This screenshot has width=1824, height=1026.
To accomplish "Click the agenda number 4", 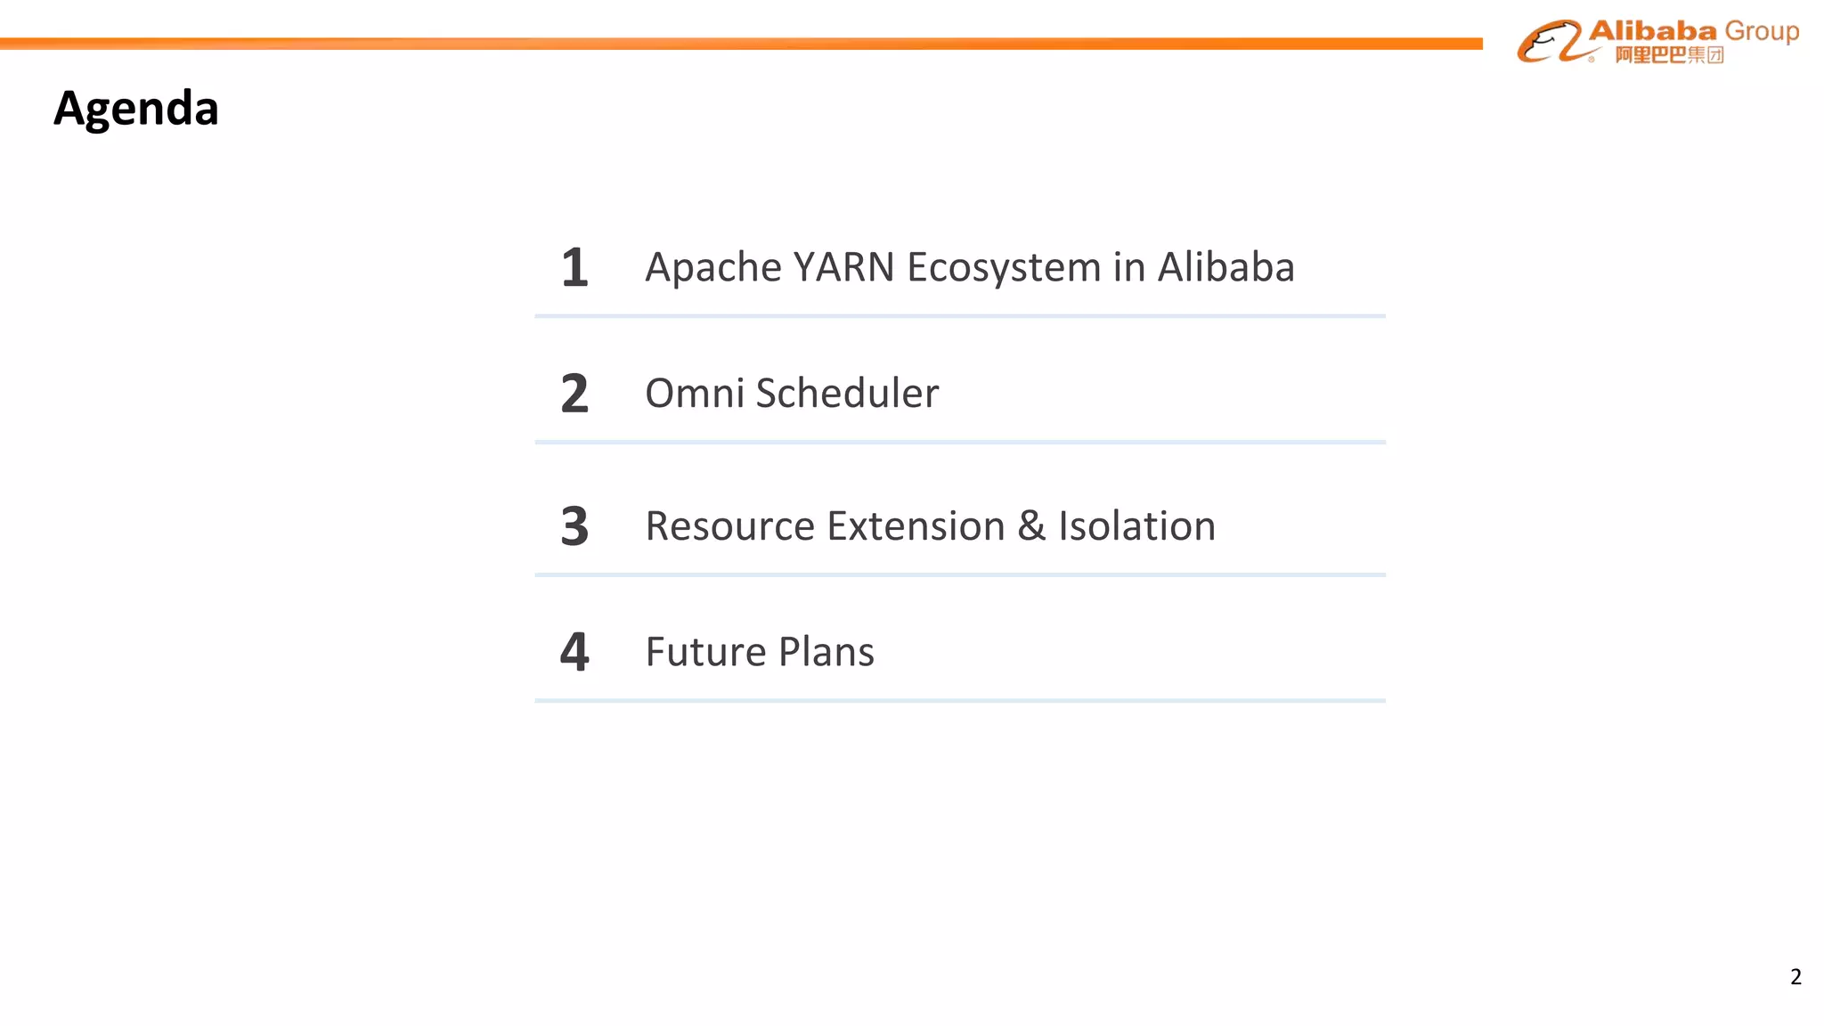I will point(574,652).
